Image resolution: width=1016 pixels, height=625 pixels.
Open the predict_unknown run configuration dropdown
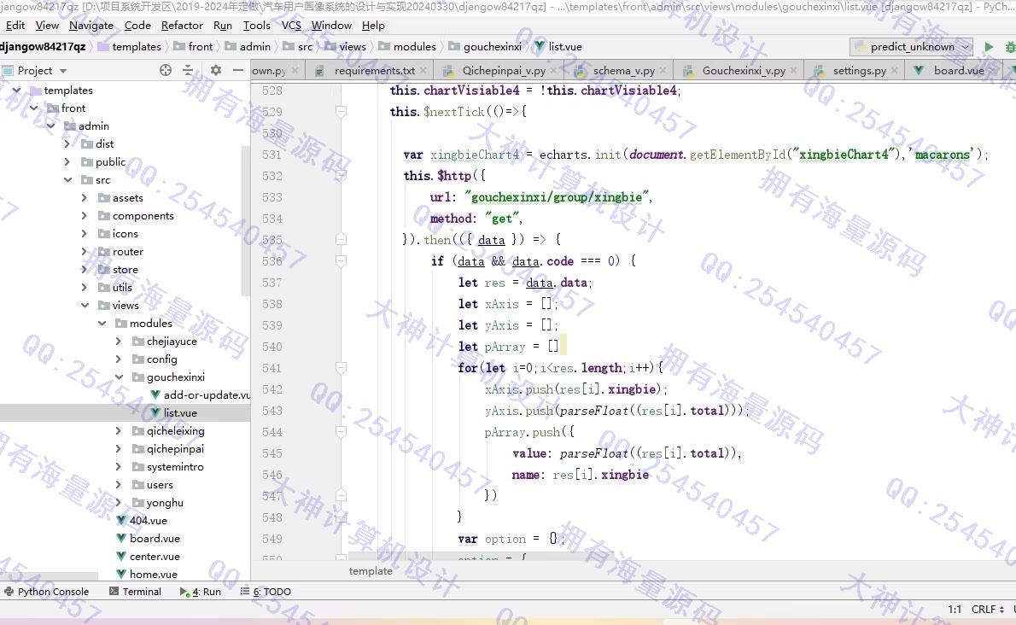912,47
